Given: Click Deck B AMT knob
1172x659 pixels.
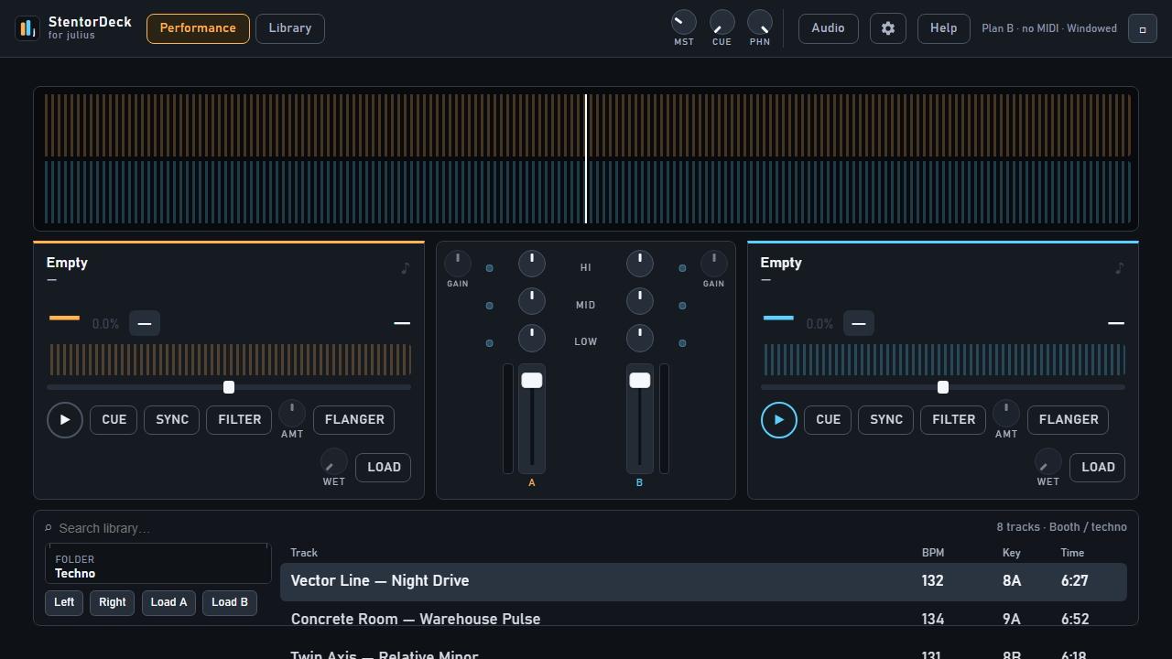Looking at the screenshot, I should pos(1006,413).
